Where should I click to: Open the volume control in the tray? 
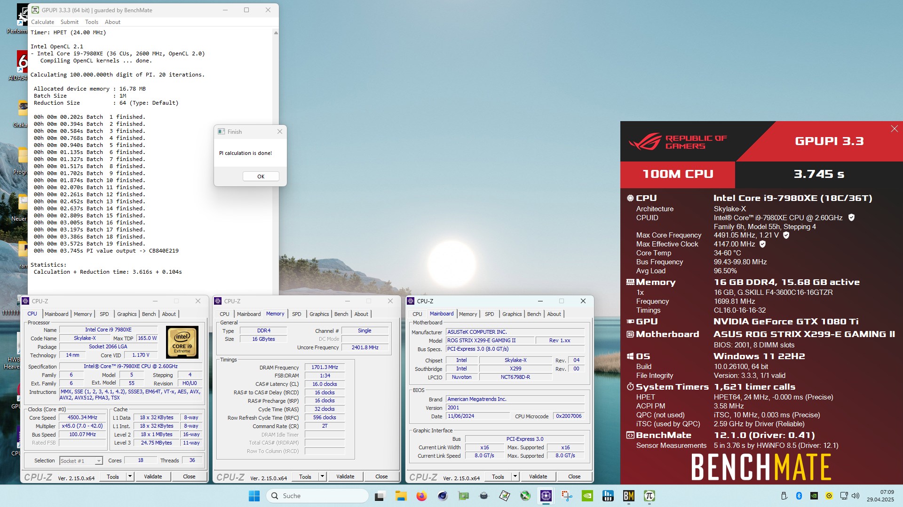point(855,496)
